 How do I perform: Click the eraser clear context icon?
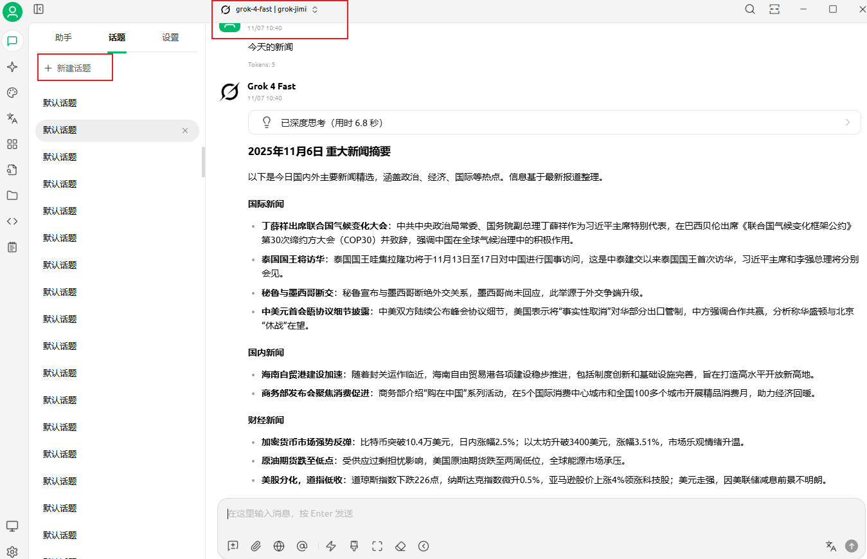400,546
